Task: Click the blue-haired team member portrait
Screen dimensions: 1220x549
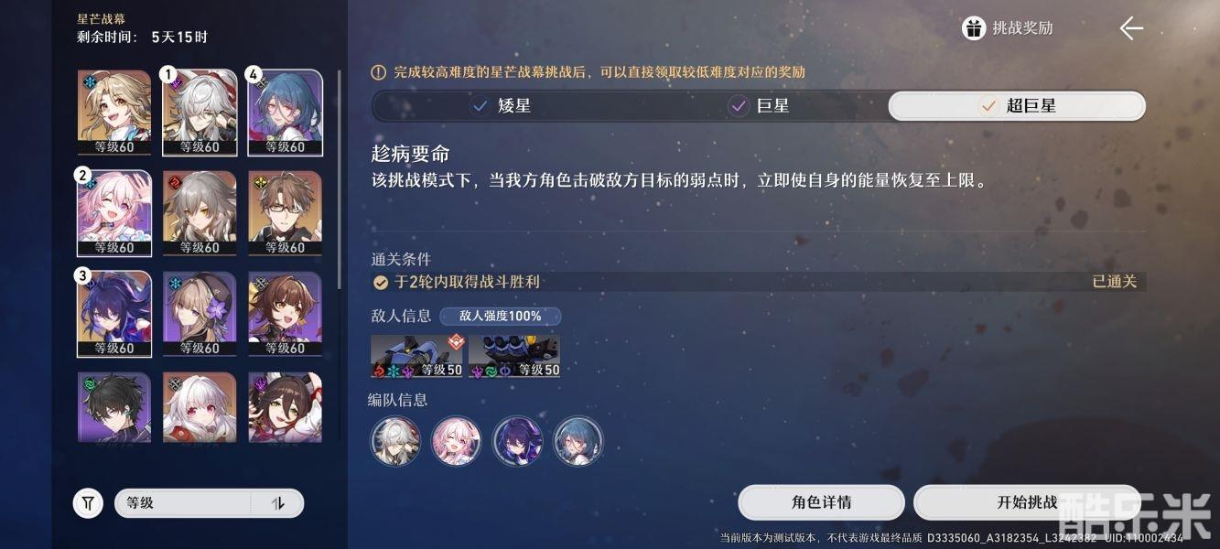Action: tap(578, 440)
